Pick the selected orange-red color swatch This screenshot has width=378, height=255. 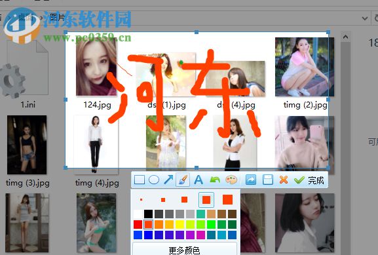[148, 224]
